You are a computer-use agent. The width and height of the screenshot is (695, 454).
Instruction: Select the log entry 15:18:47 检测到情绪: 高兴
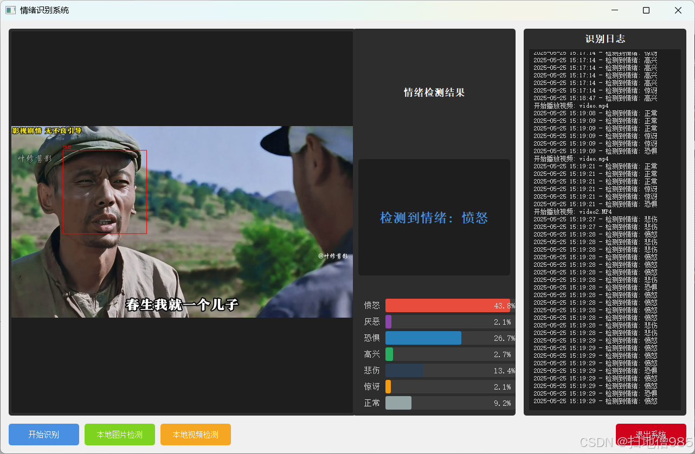pyautogui.click(x=595, y=98)
